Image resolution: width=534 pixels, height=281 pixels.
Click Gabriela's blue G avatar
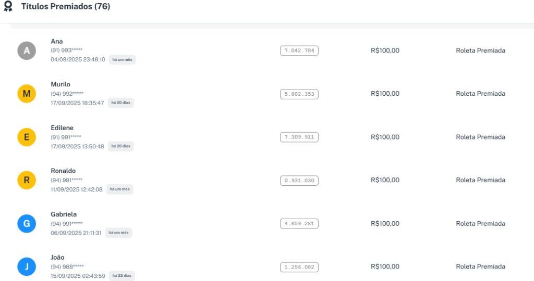[27, 224]
